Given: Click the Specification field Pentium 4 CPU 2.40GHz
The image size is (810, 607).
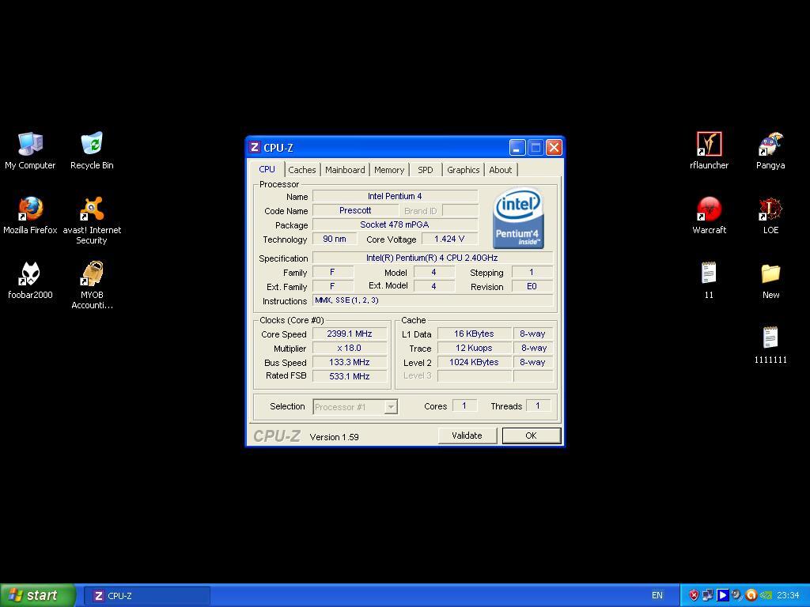Looking at the screenshot, I should pos(433,258).
